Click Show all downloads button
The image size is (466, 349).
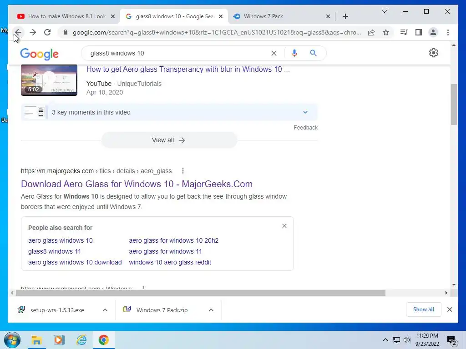coord(424,309)
